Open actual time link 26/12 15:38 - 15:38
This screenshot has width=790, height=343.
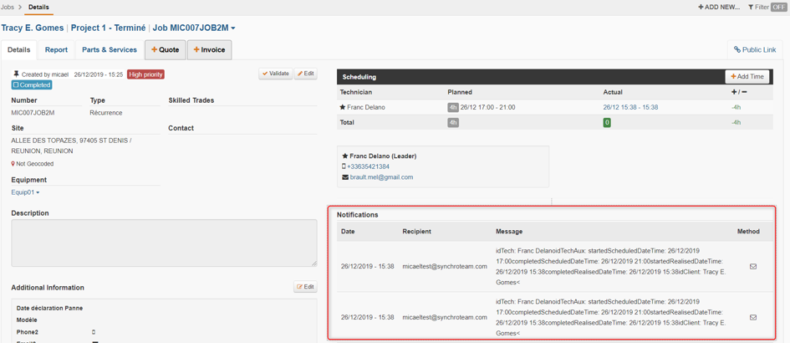[x=630, y=107]
